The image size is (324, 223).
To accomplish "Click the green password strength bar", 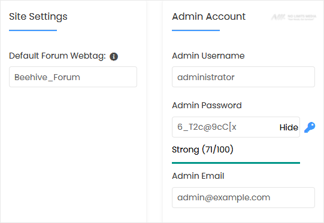I will [x=236, y=163].
